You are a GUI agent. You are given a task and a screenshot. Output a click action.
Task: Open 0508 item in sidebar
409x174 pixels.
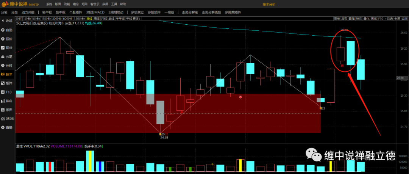8,119
